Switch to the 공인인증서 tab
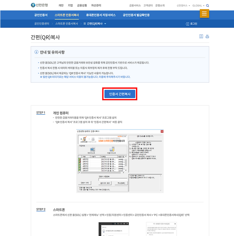 (41, 15)
